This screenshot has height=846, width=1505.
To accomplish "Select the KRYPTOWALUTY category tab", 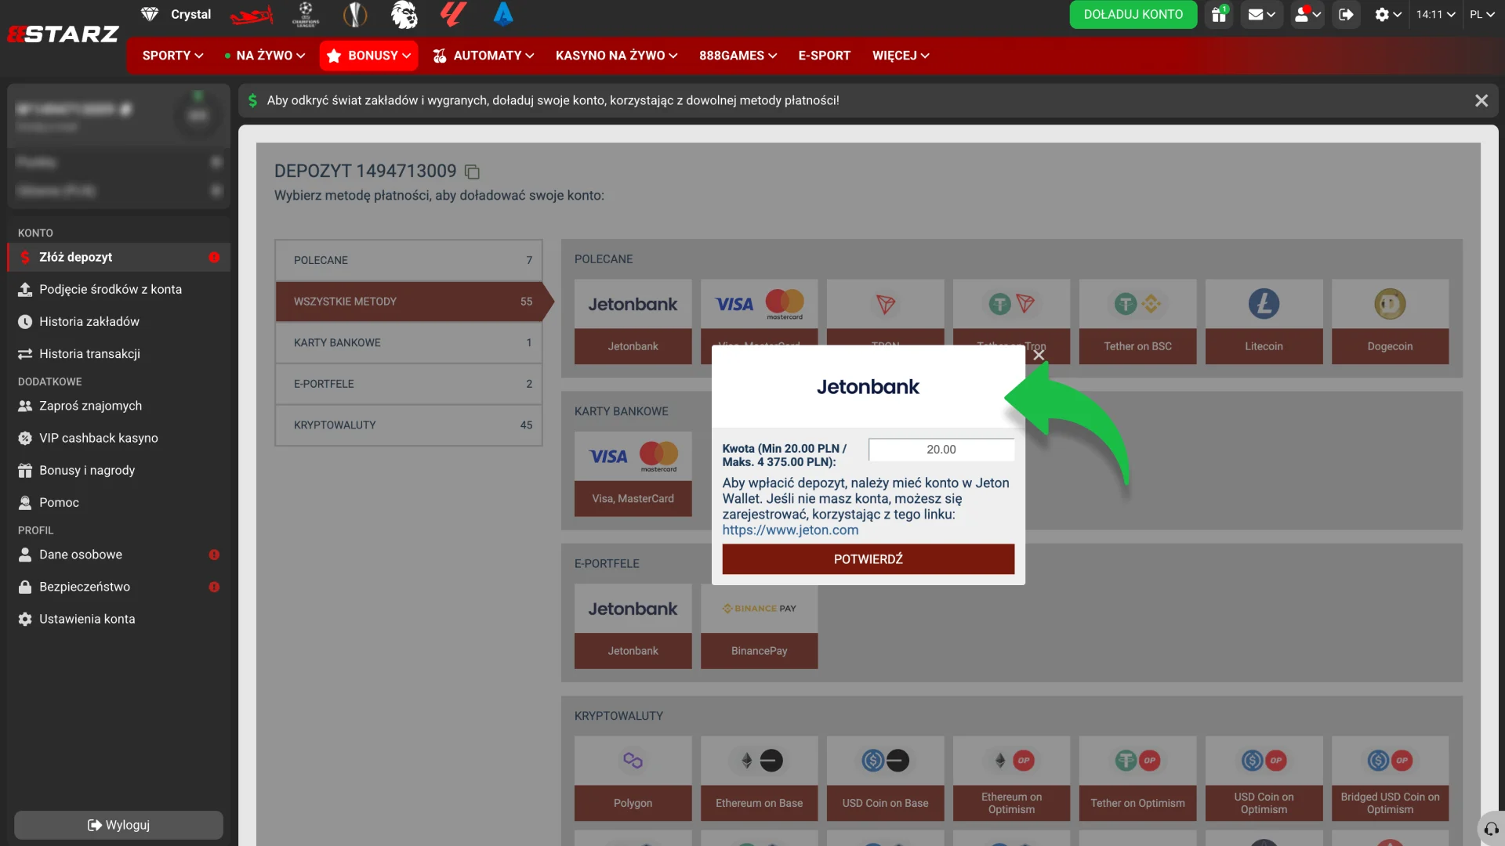I will 408,425.
